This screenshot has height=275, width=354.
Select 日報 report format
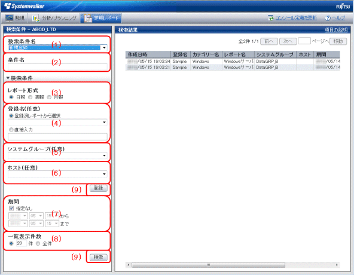(x=11, y=97)
